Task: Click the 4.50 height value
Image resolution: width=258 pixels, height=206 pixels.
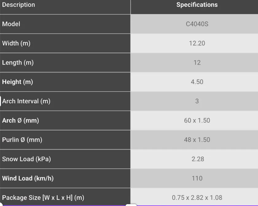Action: click(x=197, y=82)
